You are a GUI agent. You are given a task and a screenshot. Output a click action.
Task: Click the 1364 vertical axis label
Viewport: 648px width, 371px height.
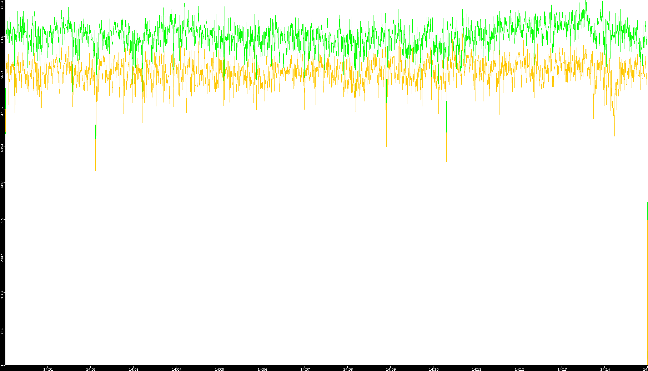coord(2,295)
